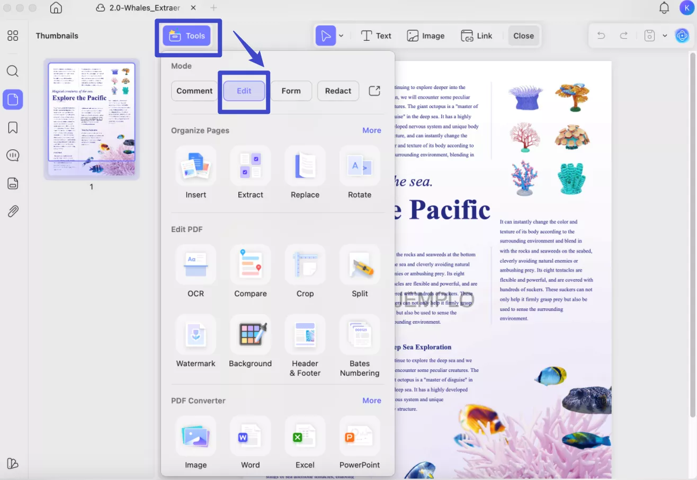Click More under PDF Converter
Viewport: 697px width, 480px height.
coord(372,400)
